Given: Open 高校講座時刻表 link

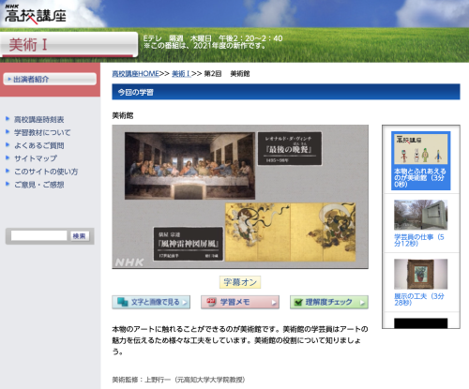Looking at the screenshot, I should [x=38, y=119].
